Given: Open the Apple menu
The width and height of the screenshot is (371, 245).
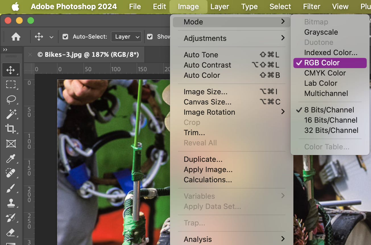Looking at the screenshot, I should [x=15, y=7].
